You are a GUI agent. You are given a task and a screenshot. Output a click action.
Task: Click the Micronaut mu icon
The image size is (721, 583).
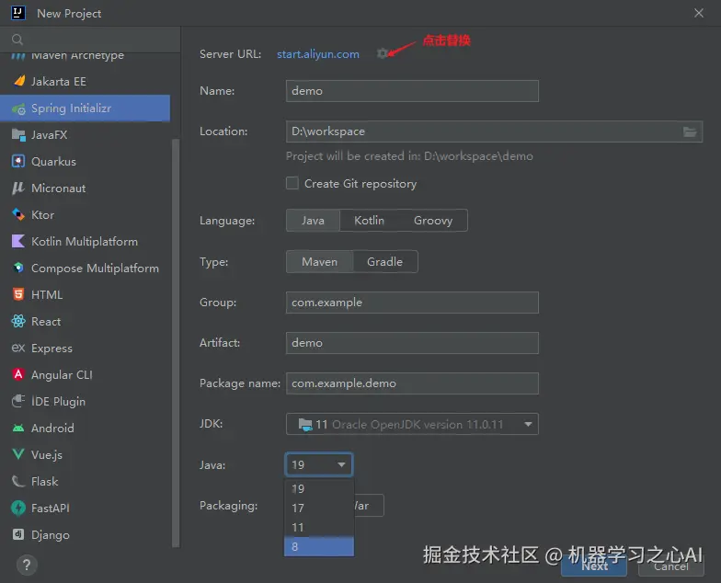point(18,188)
